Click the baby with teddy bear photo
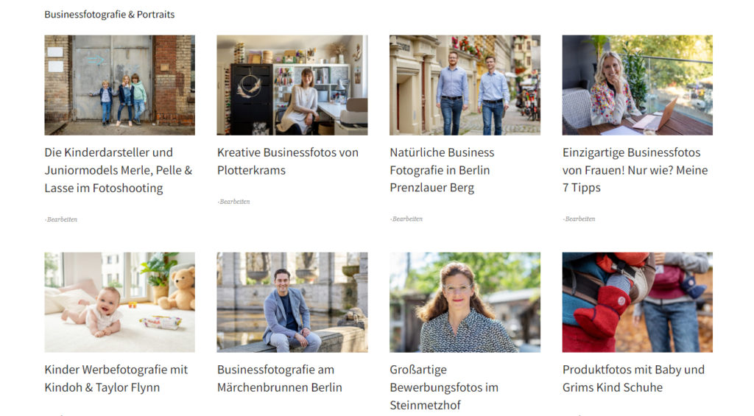Image resolution: width=754 pixels, height=416 pixels. point(120,303)
